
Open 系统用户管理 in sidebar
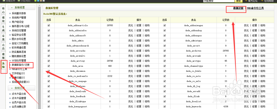[19, 18]
